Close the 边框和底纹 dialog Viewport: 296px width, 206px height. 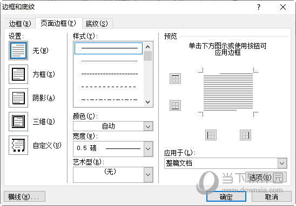click(x=283, y=7)
